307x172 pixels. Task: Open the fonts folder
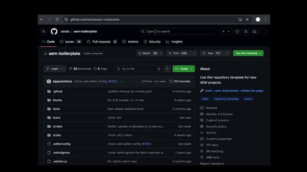point(56,109)
